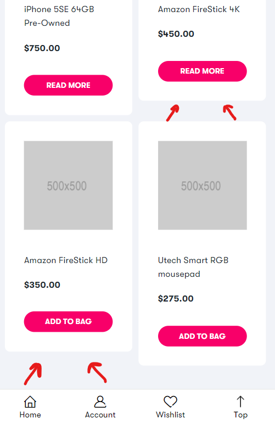Screen dimensions: 275x424
Task: Go to Wishlist label in bottom bar
Action: pos(171,415)
